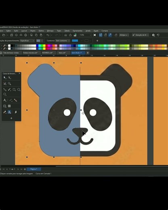Toggle the Show Guidelines button
Image resolution: width=168 pixels, height=210 pixels.
pos(110,35)
